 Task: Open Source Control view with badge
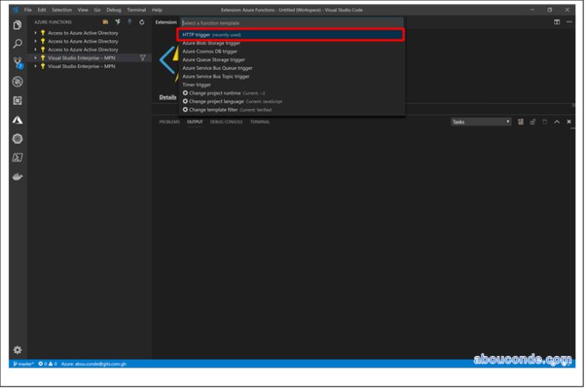click(x=17, y=63)
